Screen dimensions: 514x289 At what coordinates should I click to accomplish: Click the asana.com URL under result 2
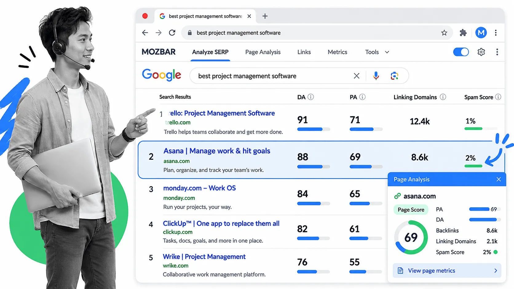pyautogui.click(x=176, y=161)
